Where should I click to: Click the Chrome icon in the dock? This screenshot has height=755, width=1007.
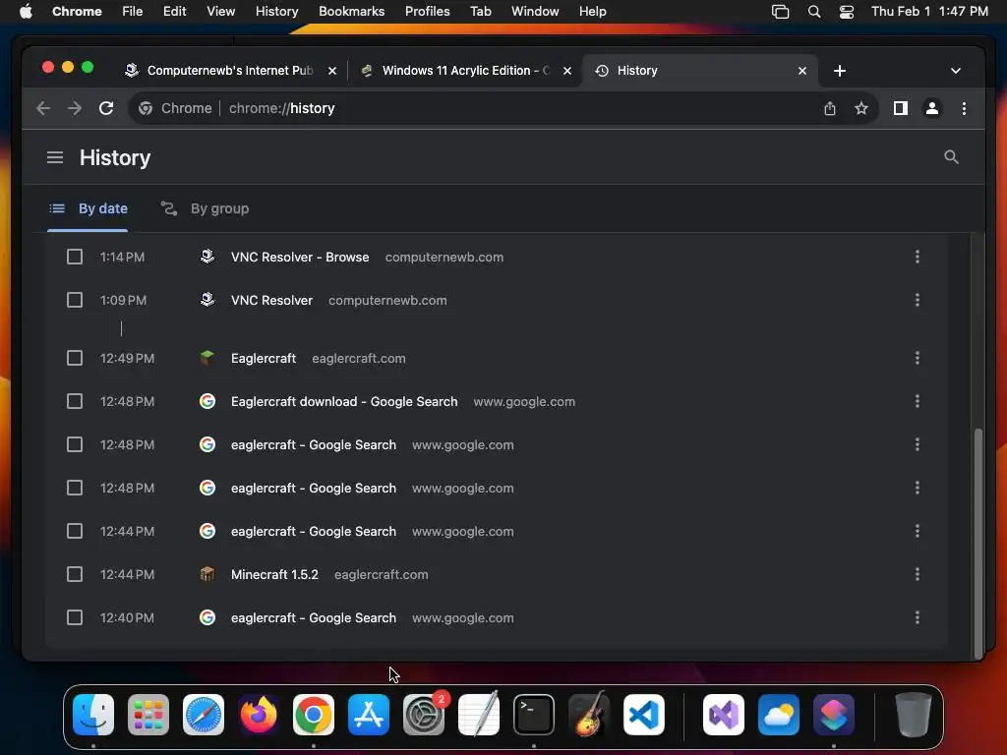point(314,715)
